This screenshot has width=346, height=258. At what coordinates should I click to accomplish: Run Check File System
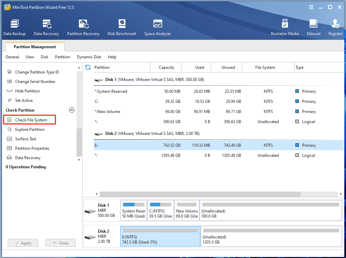tap(30, 120)
